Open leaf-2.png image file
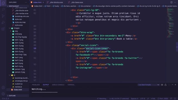Viewport: 178px width, 100px height. pos(19,61)
